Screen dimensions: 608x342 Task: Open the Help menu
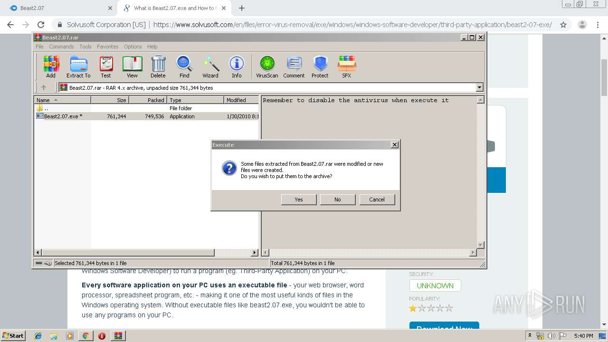click(152, 47)
